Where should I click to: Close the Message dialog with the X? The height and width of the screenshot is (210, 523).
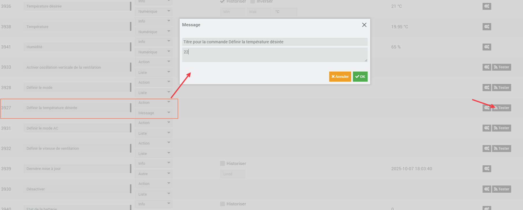point(364,25)
